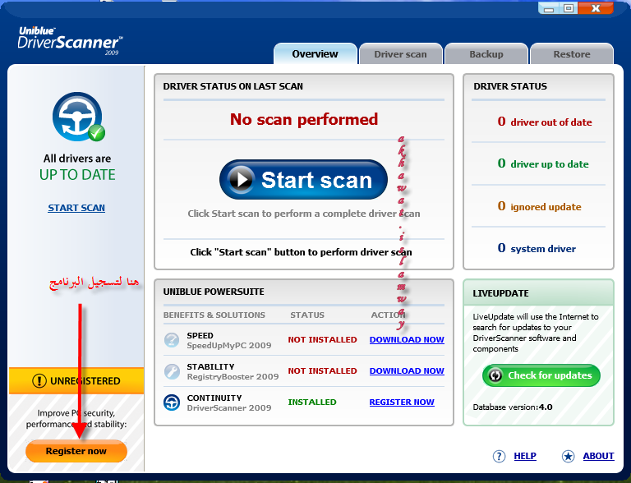631x483 pixels.
Task: Click '0 driver up to date' text
Action: (x=543, y=163)
